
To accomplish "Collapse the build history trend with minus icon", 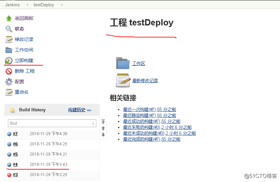I will (89, 110).
